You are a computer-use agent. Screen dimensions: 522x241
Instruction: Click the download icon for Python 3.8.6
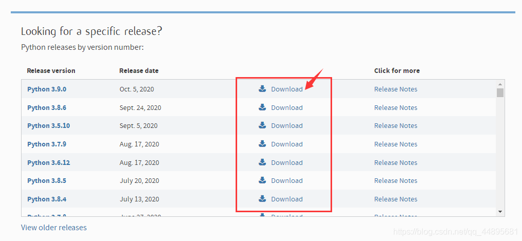[262, 107]
